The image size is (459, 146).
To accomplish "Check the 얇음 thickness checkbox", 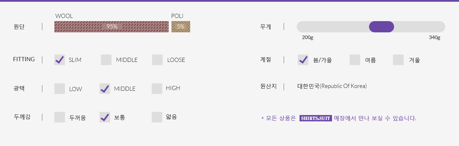I will [157, 117].
